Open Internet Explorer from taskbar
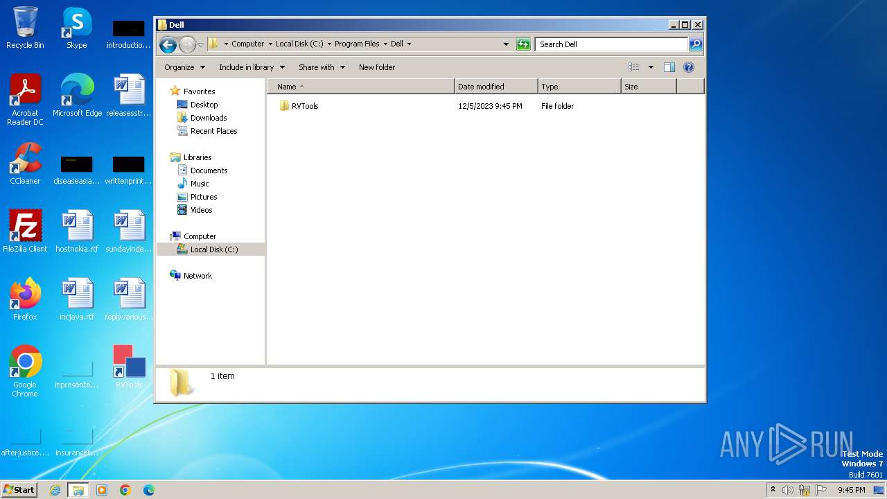The height and width of the screenshot is (499, 887). tap(55, 490)
